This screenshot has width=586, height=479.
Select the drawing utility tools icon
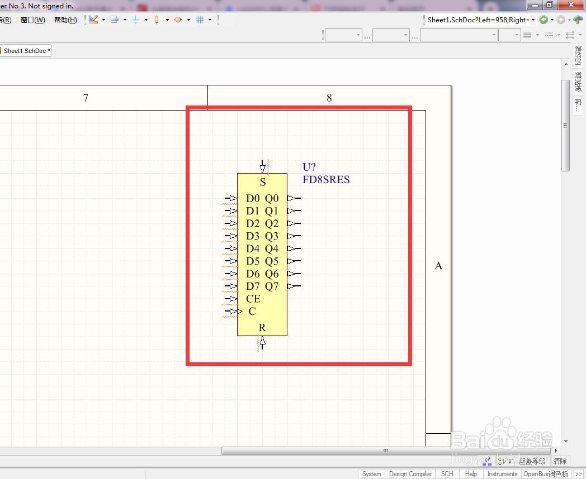pyautogui.click(x=93, y=20)
